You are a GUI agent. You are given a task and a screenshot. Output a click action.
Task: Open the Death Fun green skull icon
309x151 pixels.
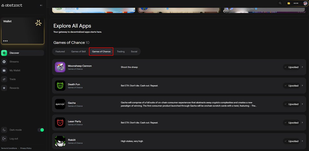point(60,86)
